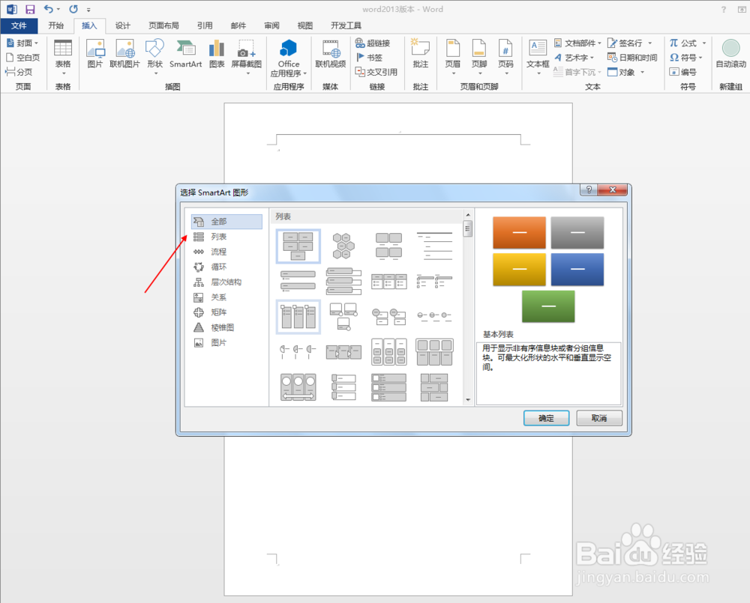Insert a hyperlink
The image size is (750, 603).
pyautogui.click(x=373, y=43)
